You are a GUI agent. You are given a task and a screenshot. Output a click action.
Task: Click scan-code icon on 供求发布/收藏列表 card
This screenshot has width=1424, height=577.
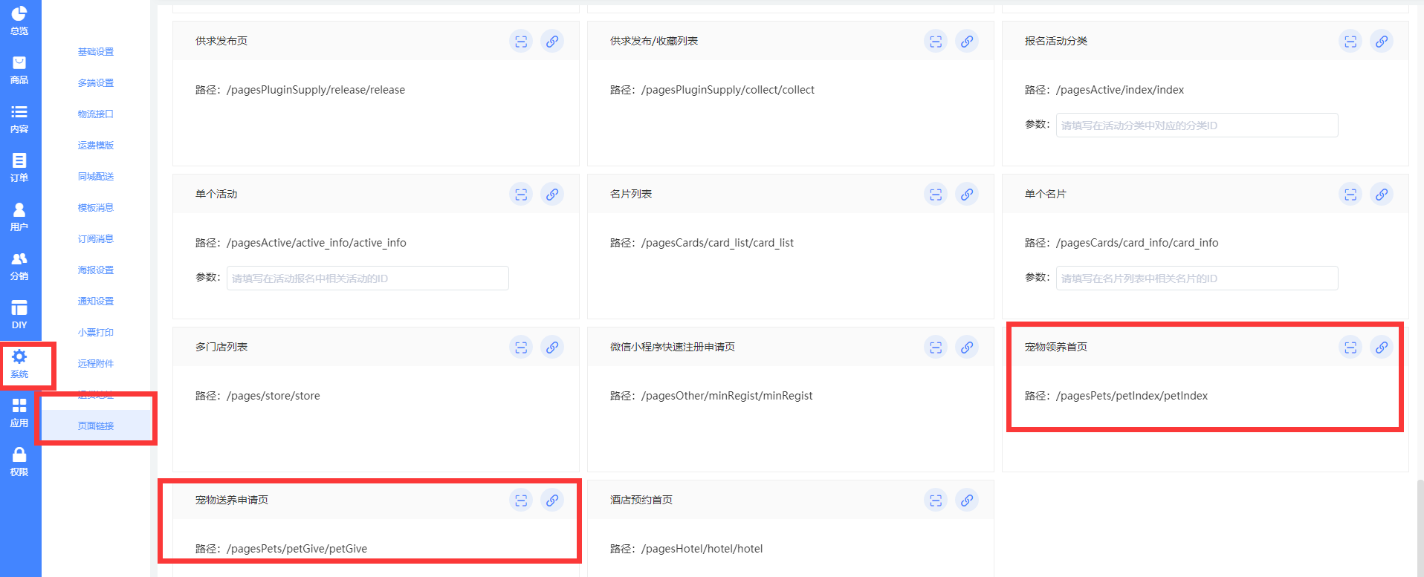point(936,42)
